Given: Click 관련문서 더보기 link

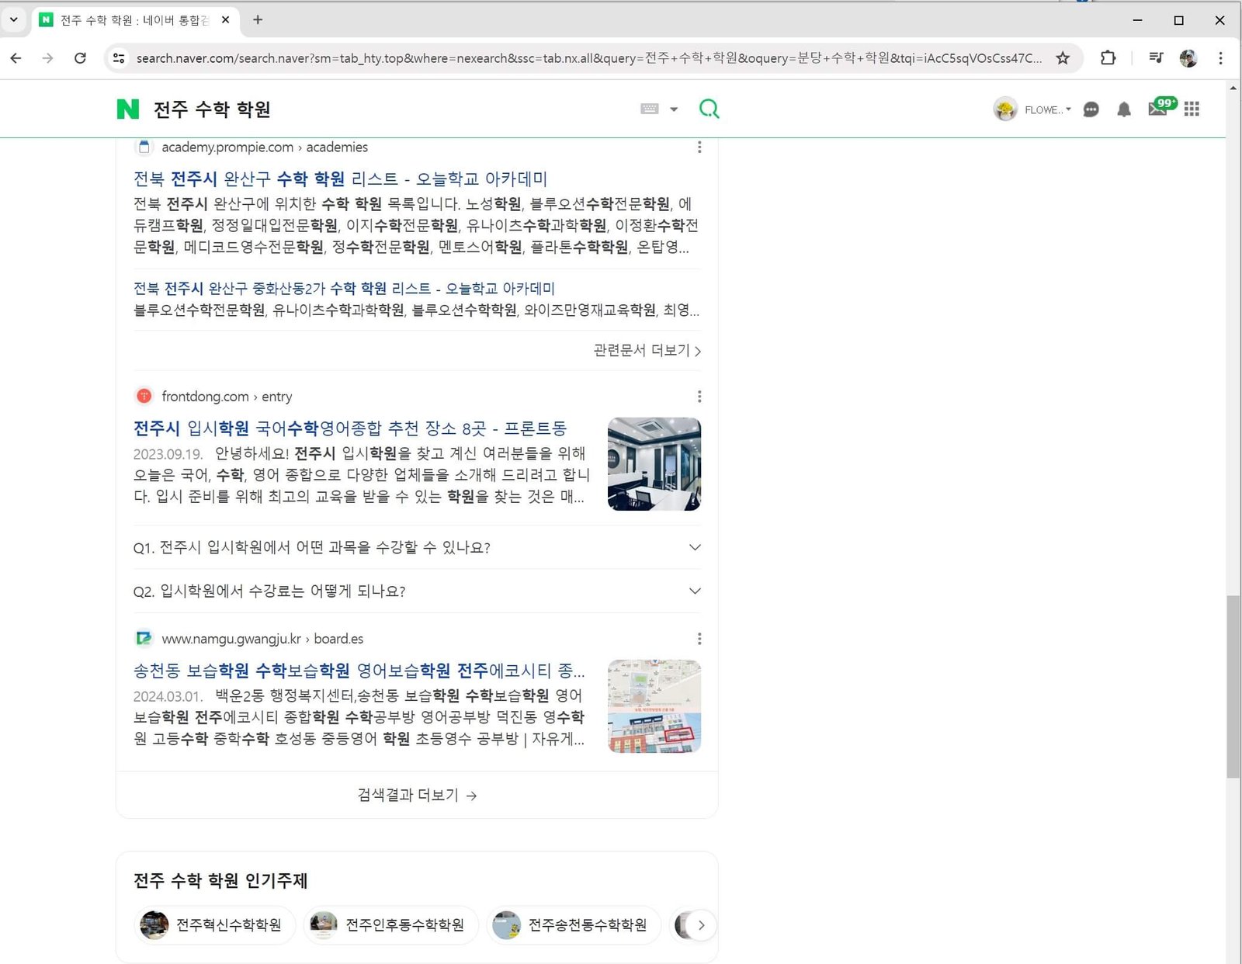Looking at the screenshot, I should [647, 350].
